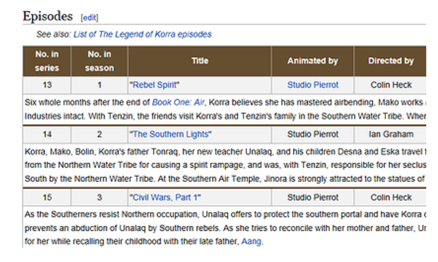Click Ian Graham director cell
The width and height of the screenshot is (438, 262).
coord(391,134)
